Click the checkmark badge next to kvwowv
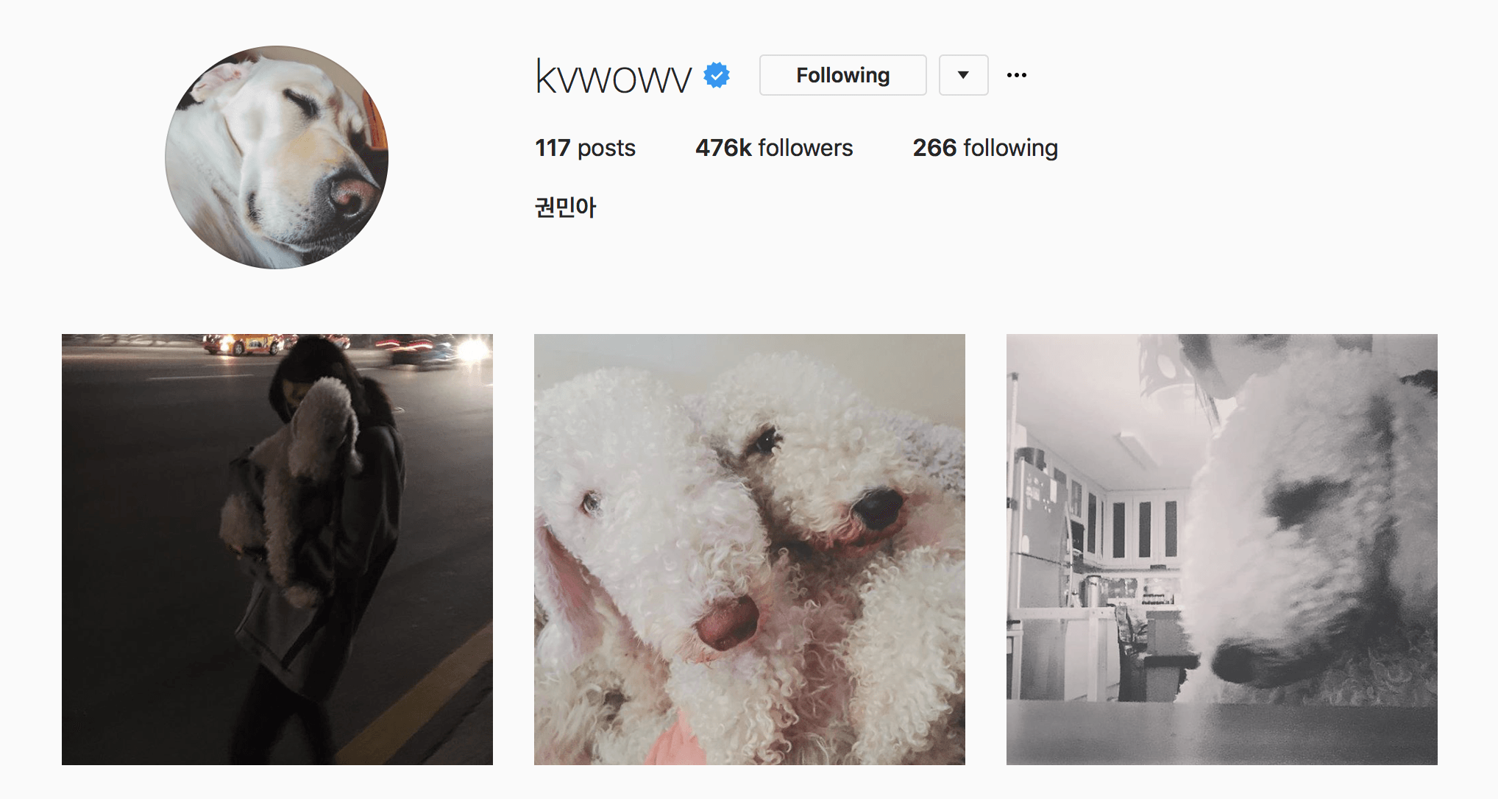 click(x=717, y=75)
